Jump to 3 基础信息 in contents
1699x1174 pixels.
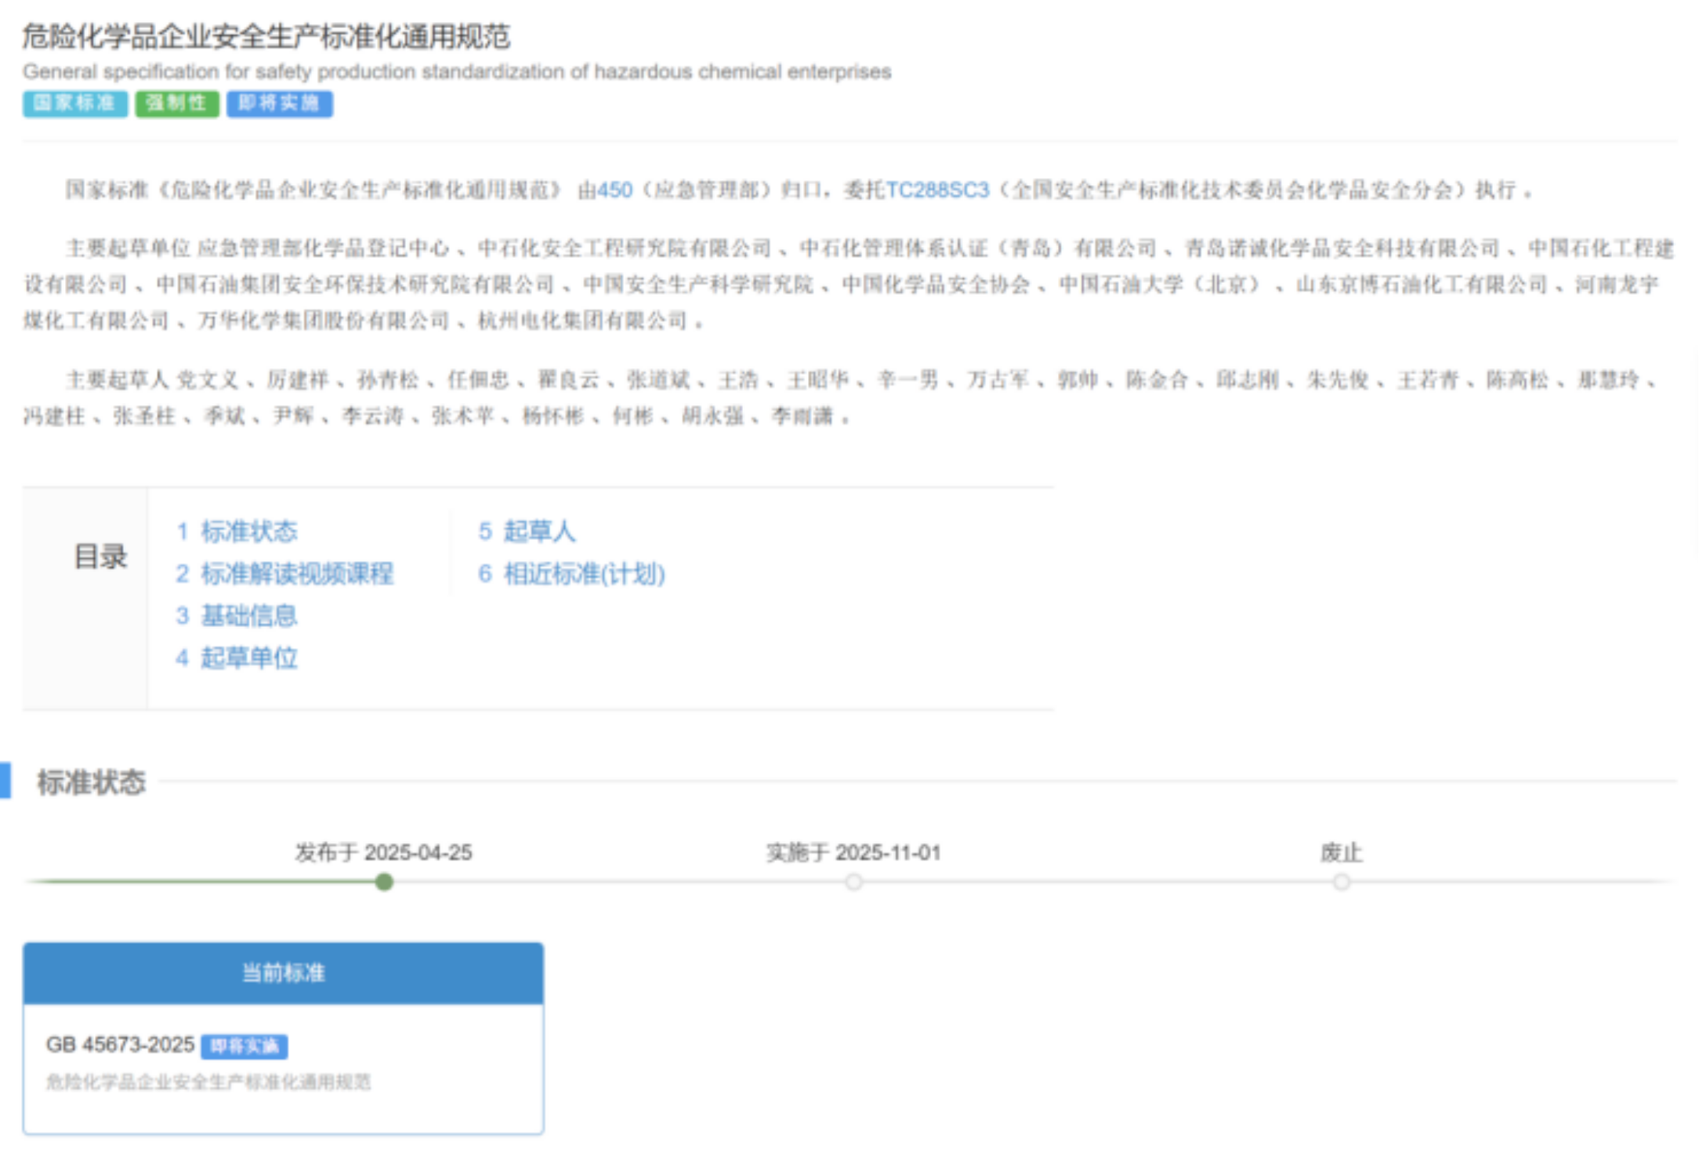tap(237, 615)
